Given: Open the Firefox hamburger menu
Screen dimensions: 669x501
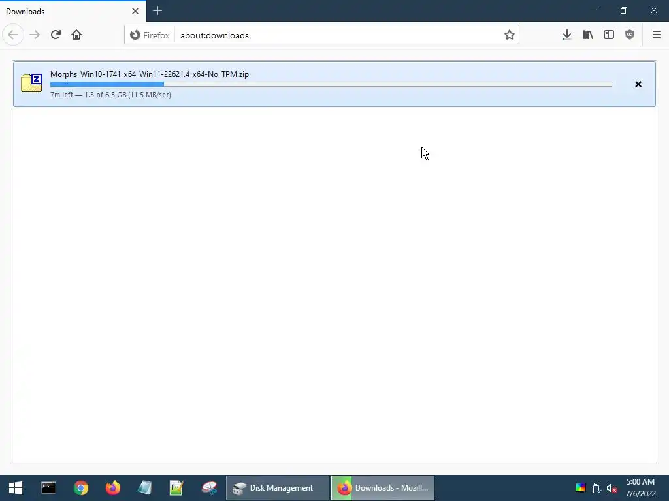Looking at the screenshot, I should [656, 35].
